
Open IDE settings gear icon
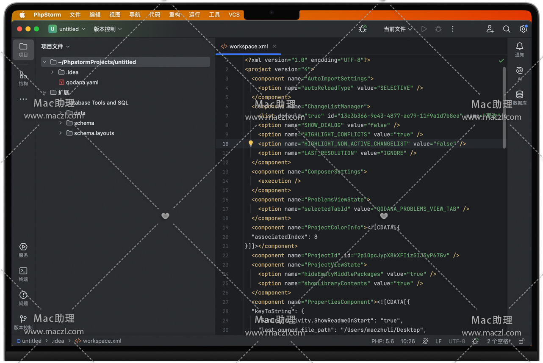pyautogui.click(x=524, y=29)
